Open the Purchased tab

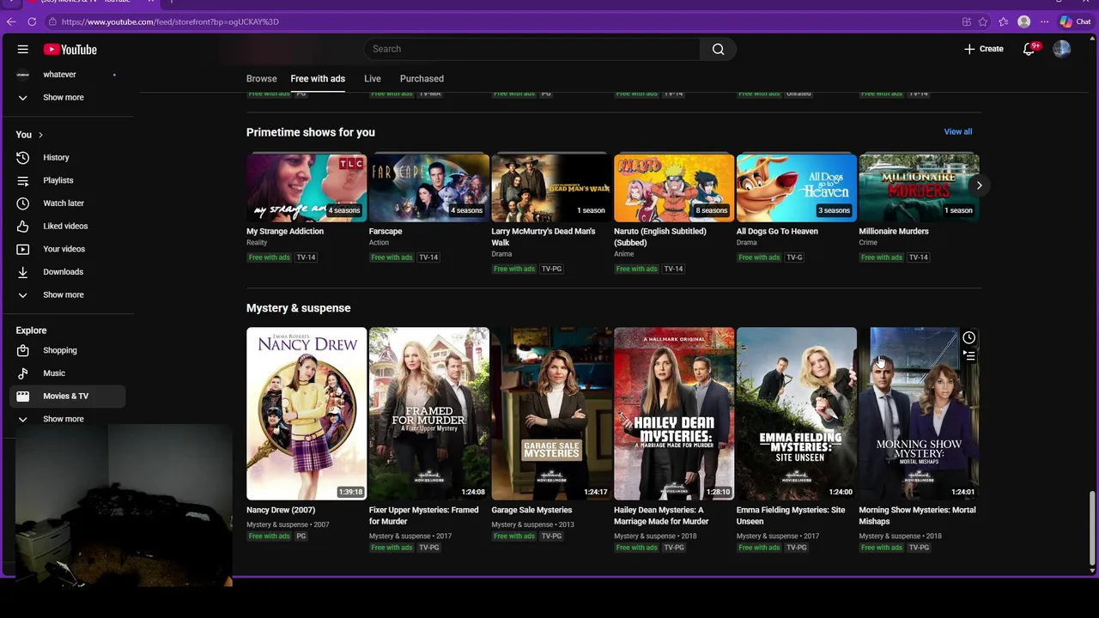[x=422, y=79]
